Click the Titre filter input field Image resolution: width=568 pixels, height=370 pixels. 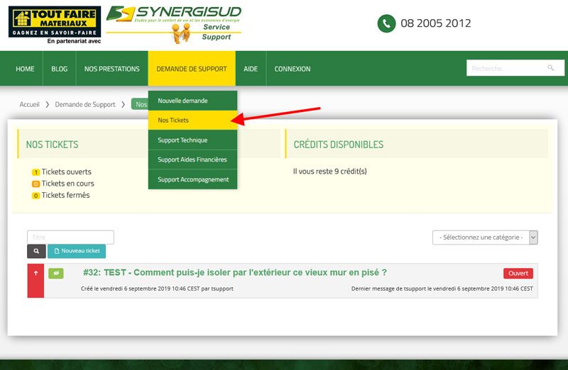70,237
